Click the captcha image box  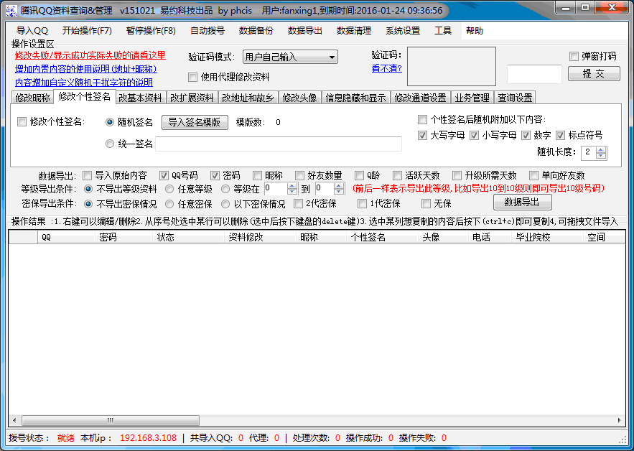[451, 67]
